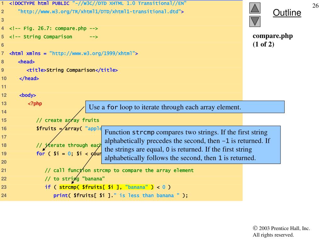Image resolution: width=322 pixels, height=241 pixels.
Task: Click the 'for' keyword on line 19
Action: pos(40,153)
